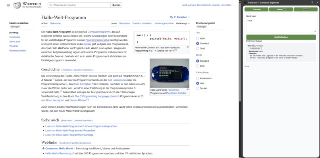
Task: Close the Translator + Sentence Explainer panel
Action: pos(317,3)
